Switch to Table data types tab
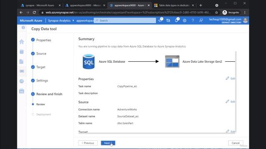Screen dimensions: 266x149 (x=174, y=5)
